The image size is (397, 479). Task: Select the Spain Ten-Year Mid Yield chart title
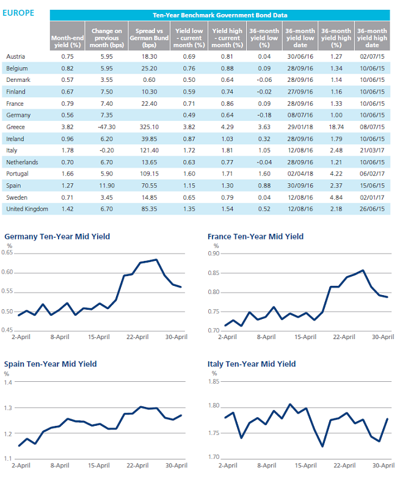pyautogui.click(x=50, y=364)
